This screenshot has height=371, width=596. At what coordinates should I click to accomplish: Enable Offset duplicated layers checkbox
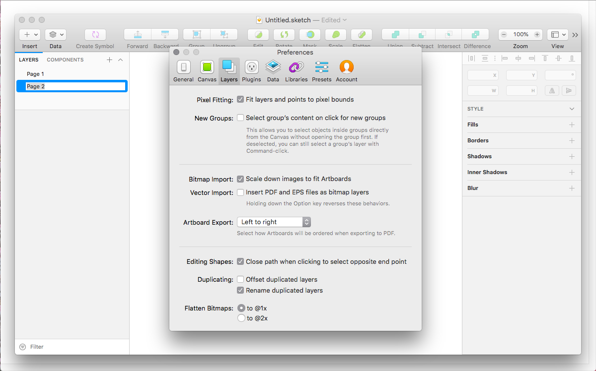click(x=240, y=279)
